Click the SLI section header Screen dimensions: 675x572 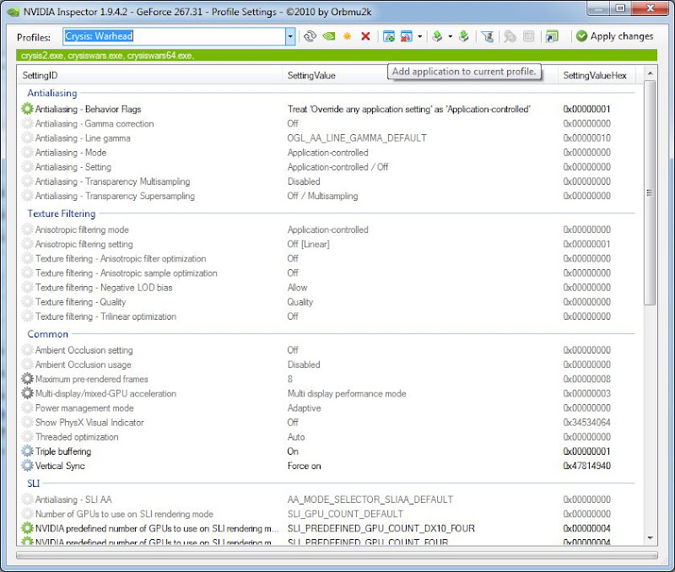tap(34, 483)
